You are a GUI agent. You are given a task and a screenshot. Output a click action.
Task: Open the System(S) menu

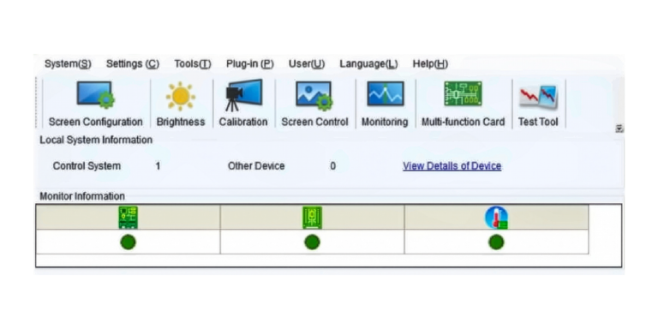coord(68,64)
